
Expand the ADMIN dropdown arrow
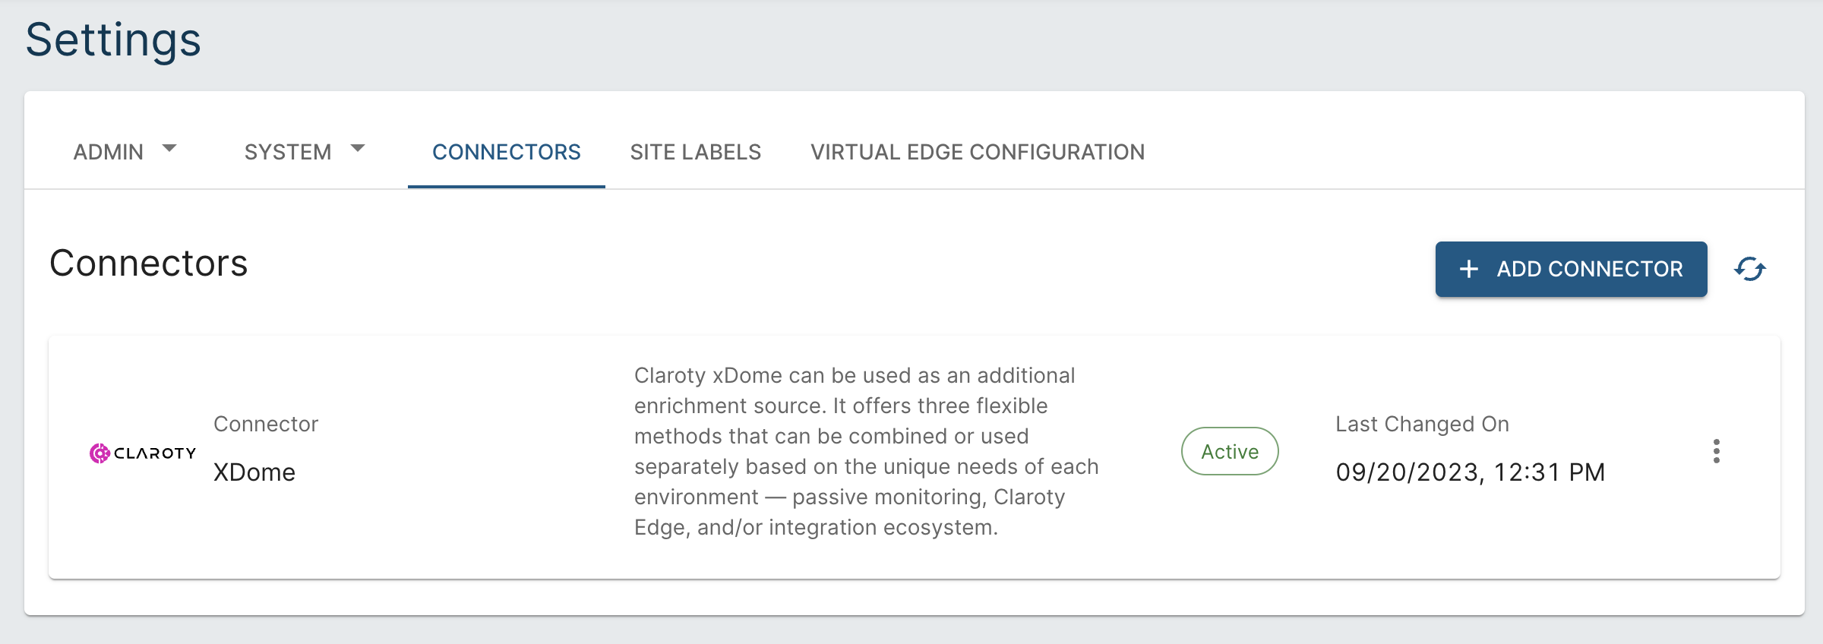169,148
